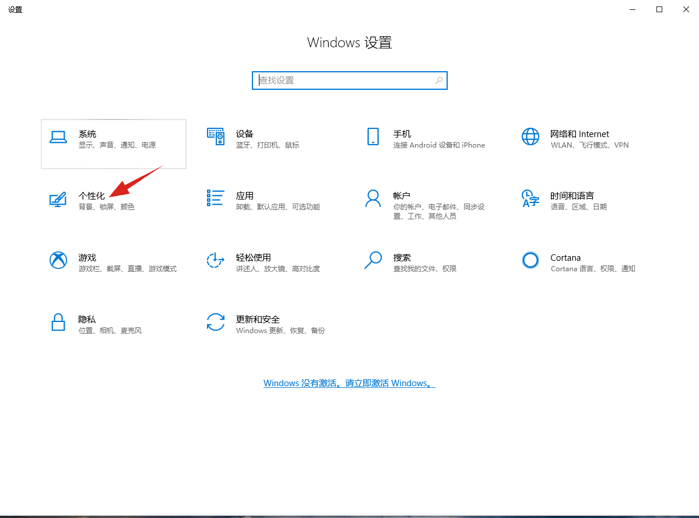Viewport: 699px width, 518px height.
Task: Click the 时间和语言 clock-letter icon
Action: point(531,198)
